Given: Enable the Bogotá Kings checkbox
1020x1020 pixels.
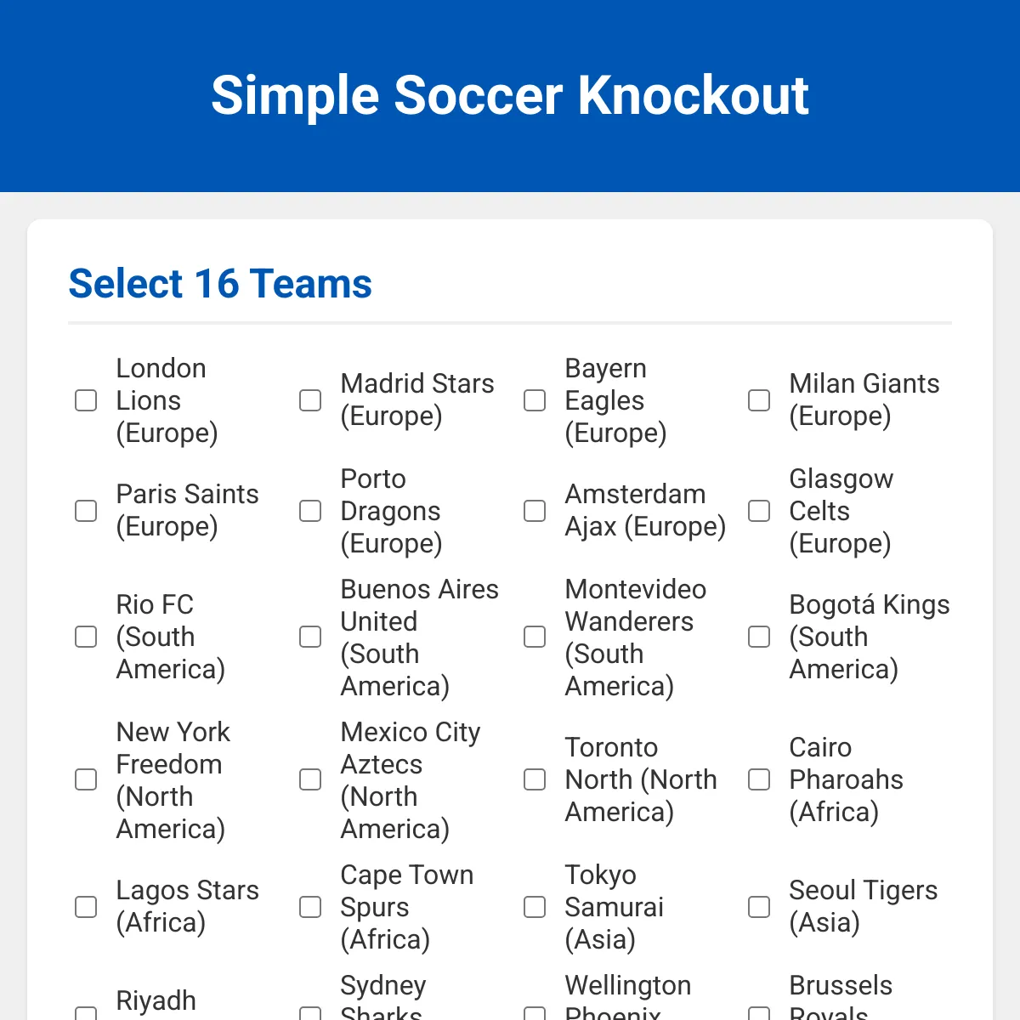Looking at the screenshot, I should click(759, 637).
